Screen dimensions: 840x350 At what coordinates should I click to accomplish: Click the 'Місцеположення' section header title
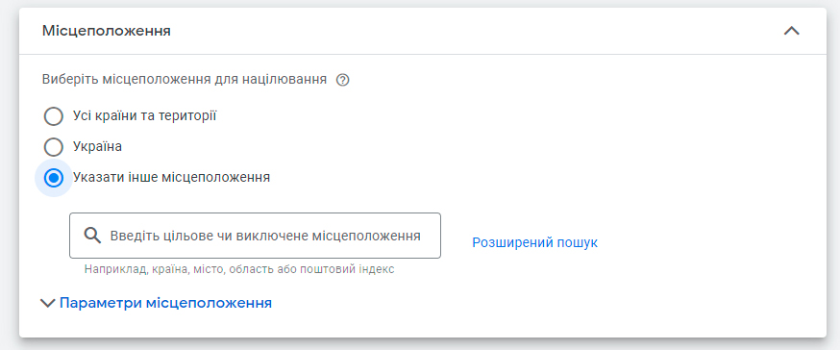coord(107,31)
